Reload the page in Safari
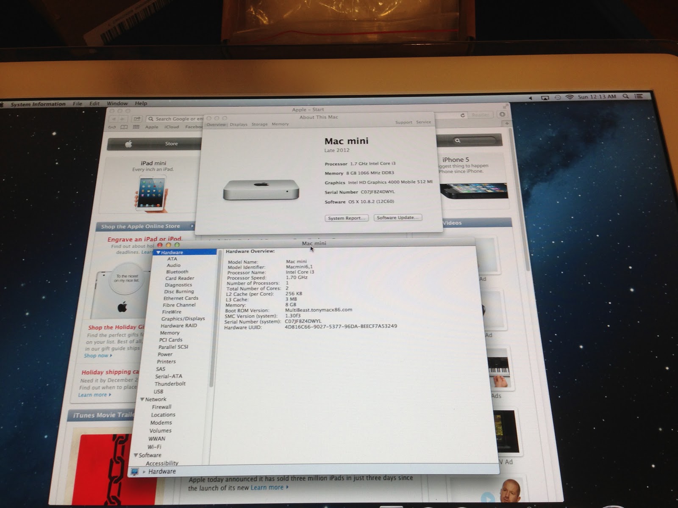Viewport: 678px width, 508px height. pos(463,115)
